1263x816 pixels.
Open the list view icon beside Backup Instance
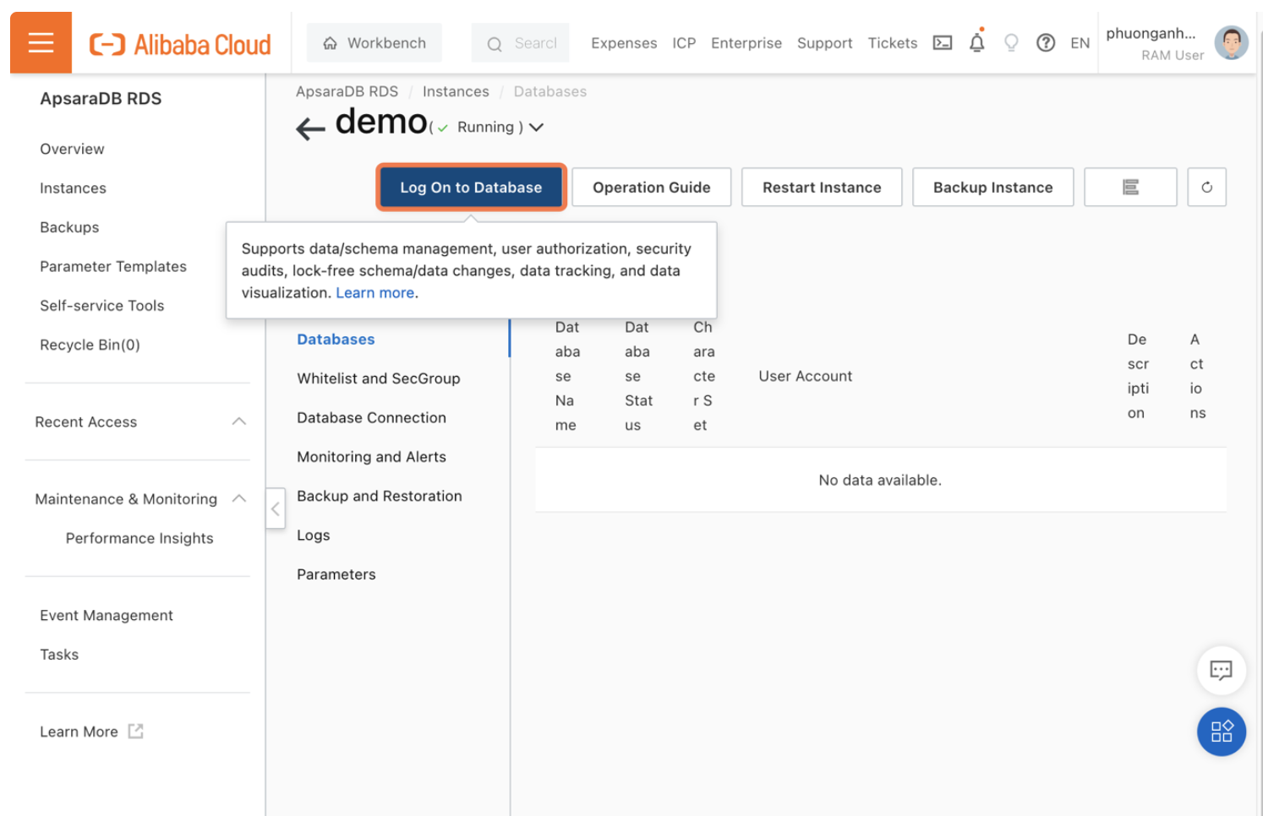pos(1130,187)
